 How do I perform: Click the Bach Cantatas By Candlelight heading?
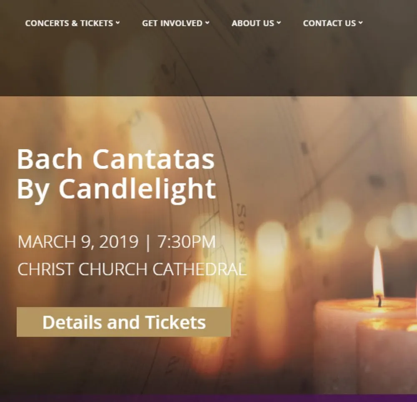tap(116, 173)
